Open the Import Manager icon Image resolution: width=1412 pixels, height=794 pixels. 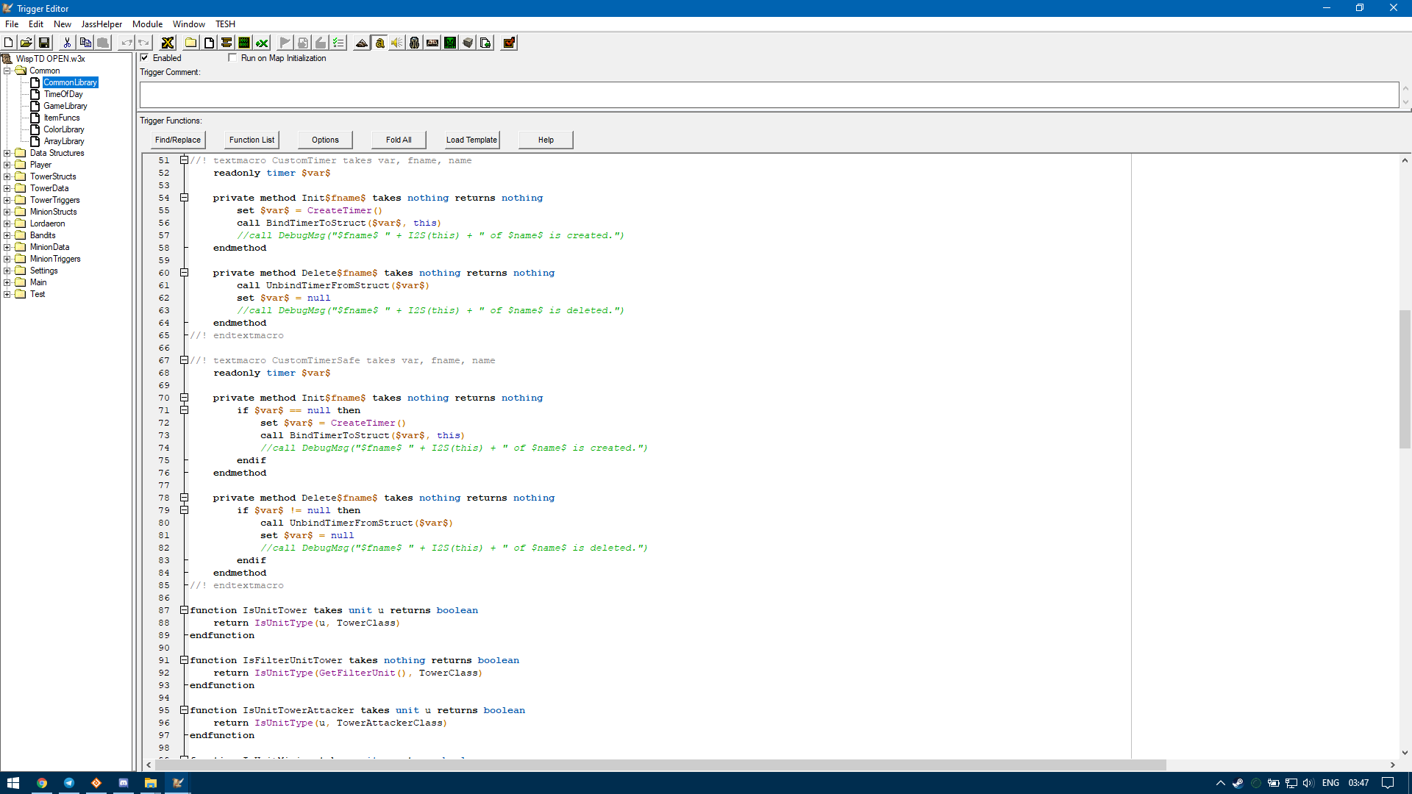click(x=485, y=43)
